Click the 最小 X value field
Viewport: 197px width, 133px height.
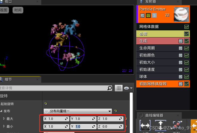point(56,126)
